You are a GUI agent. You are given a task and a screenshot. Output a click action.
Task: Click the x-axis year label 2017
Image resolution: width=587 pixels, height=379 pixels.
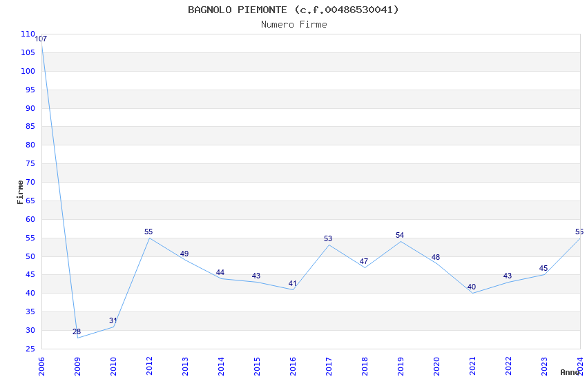pos(329,367)
